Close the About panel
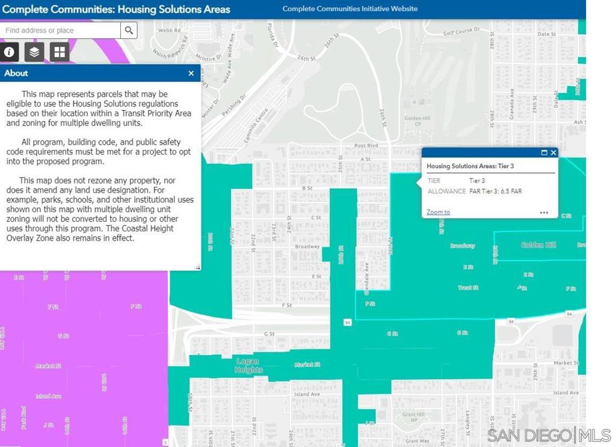 click(x=191, y=73)
